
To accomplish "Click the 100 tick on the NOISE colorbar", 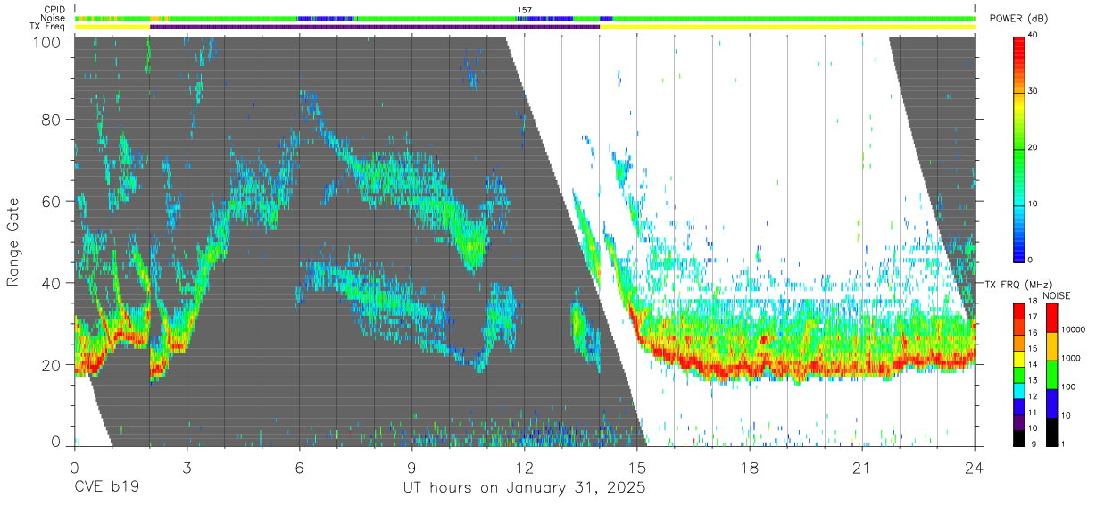I will [x=1067, y=386].
